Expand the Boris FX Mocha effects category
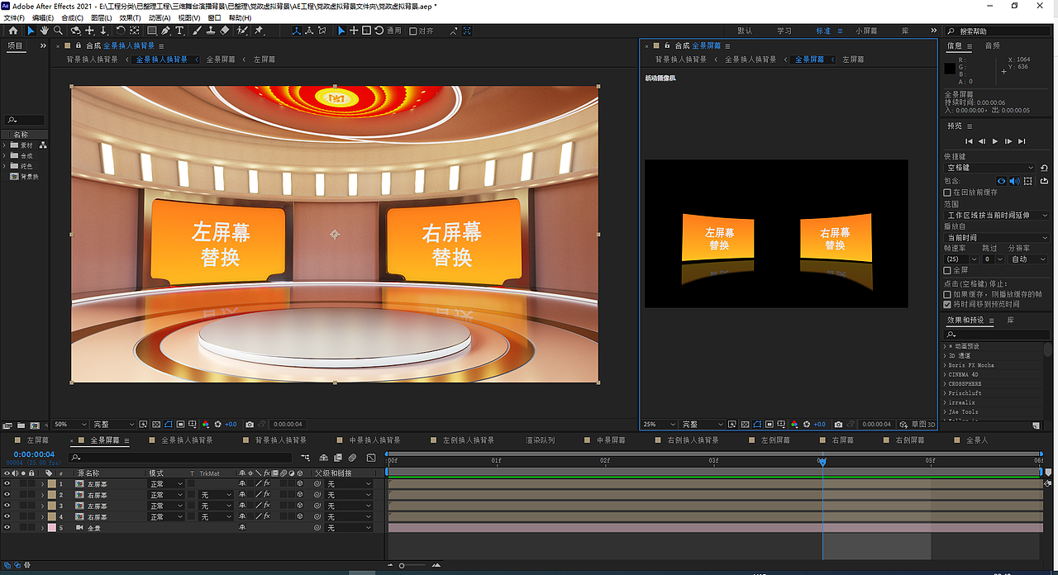The width and height of the screenshot is (1058, 575). coord(946,365)
